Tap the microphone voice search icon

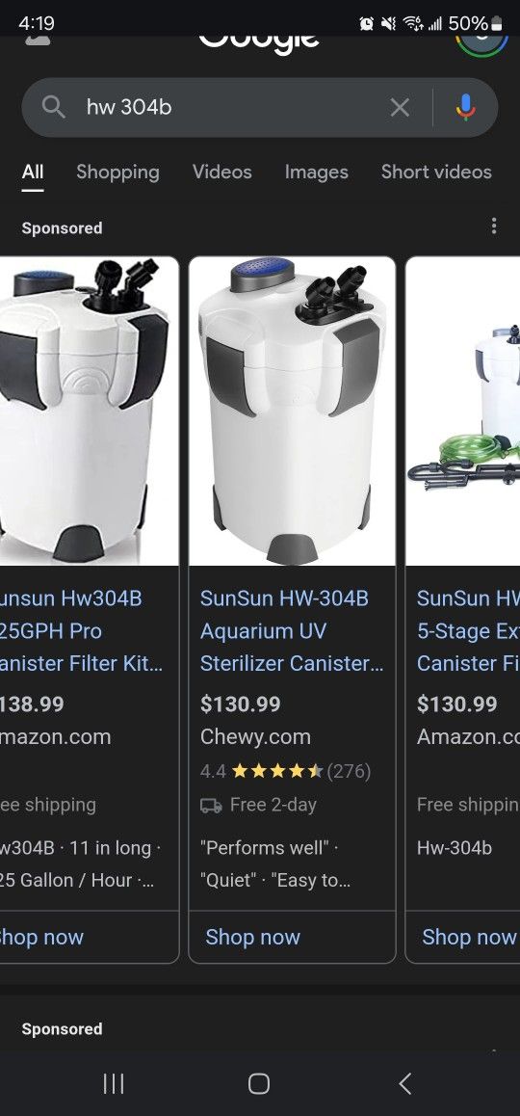click(x=465, y=108)
